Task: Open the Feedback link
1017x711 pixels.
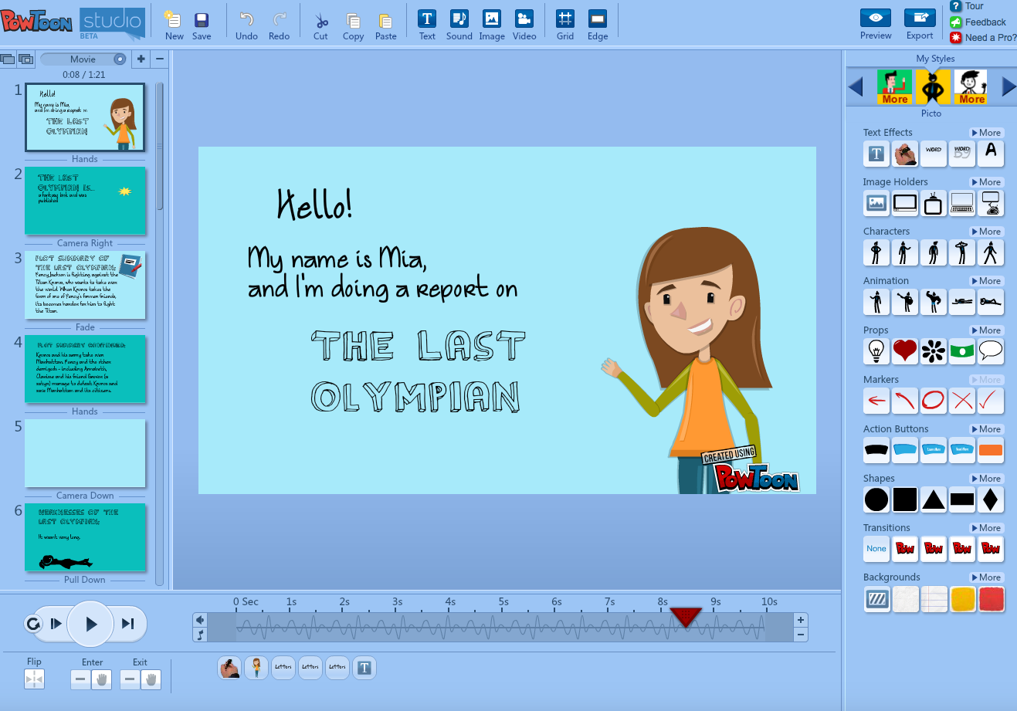Action: pos(978,22)
